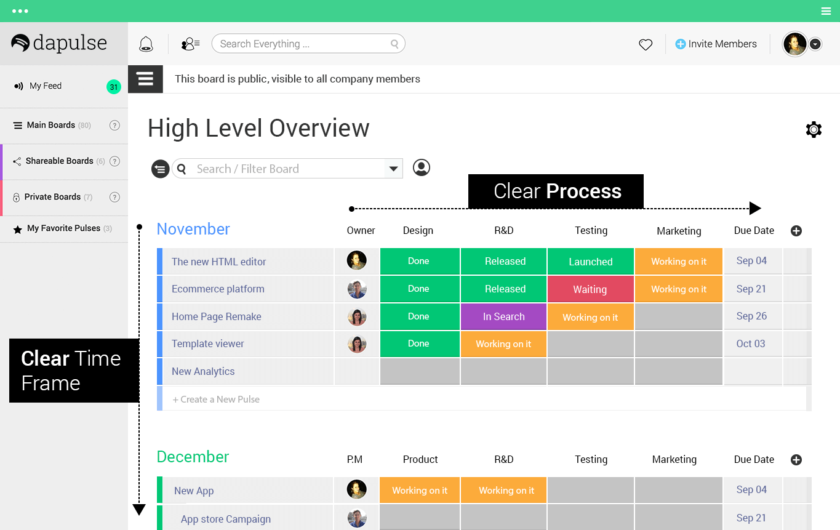Click the invite teammates icon beside the bell
This screenshot has width=840, height=530.
[190, 43]
